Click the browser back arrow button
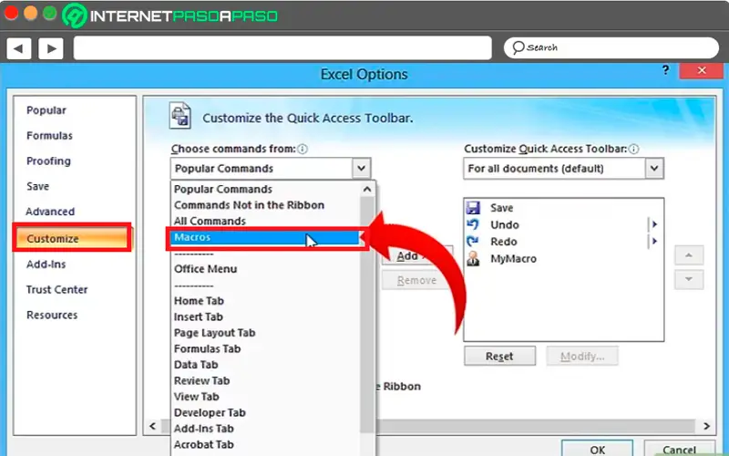Image resolution: width=729 pixels, height=456 pixels. click(18, 48)
